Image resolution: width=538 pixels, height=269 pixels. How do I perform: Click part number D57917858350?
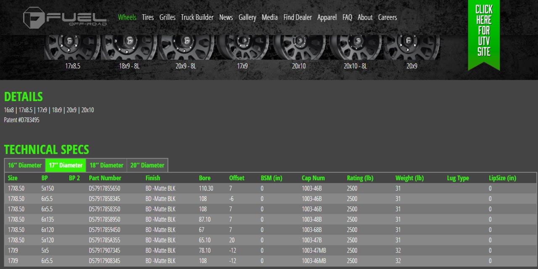104,209
